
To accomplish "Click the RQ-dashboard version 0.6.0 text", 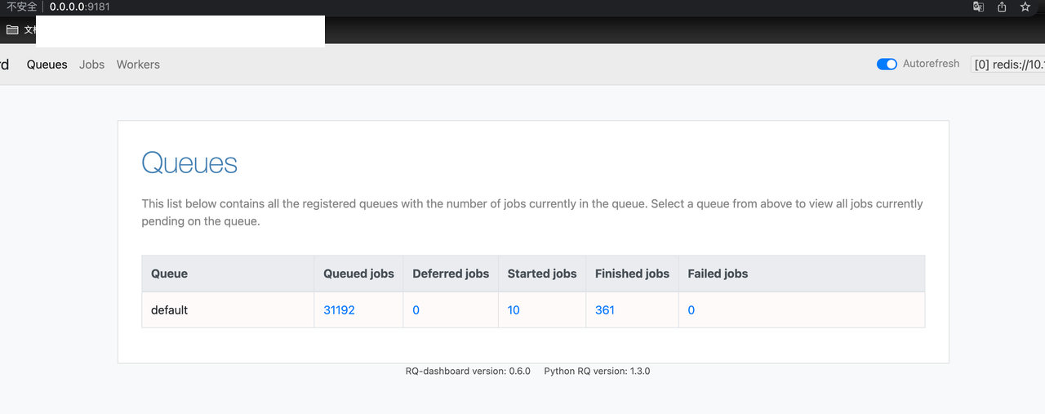I will point(468,371).
